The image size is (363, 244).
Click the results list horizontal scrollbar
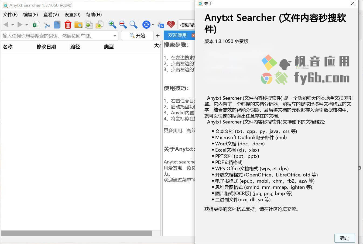coord(76,233)
